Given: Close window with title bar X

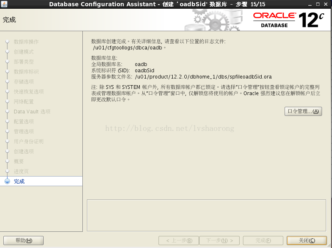Looking at the screenshot, I should tap(326, 4).
